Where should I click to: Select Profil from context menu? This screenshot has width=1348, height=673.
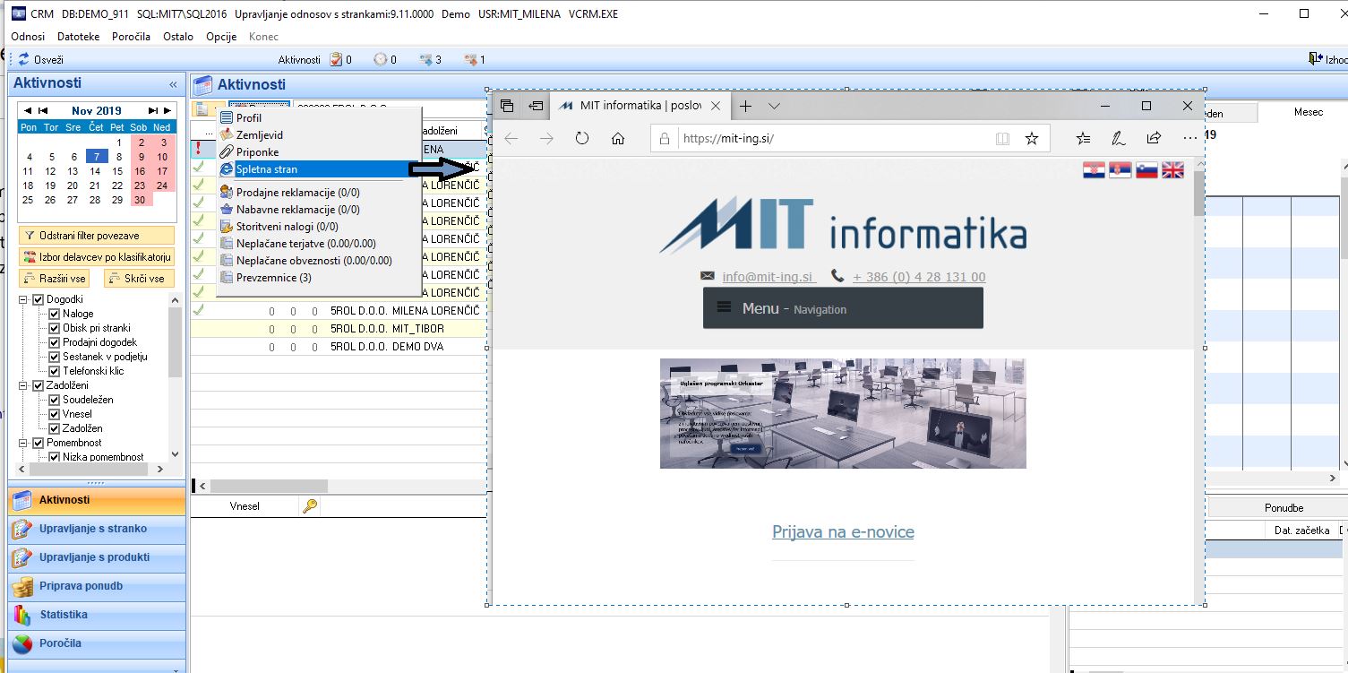pyautogui.click(x=249, y=118)
